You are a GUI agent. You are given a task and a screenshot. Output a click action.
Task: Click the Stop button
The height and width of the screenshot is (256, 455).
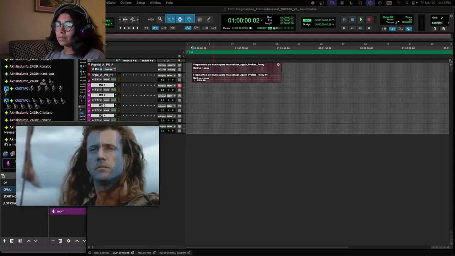click(x=352, y=20)
